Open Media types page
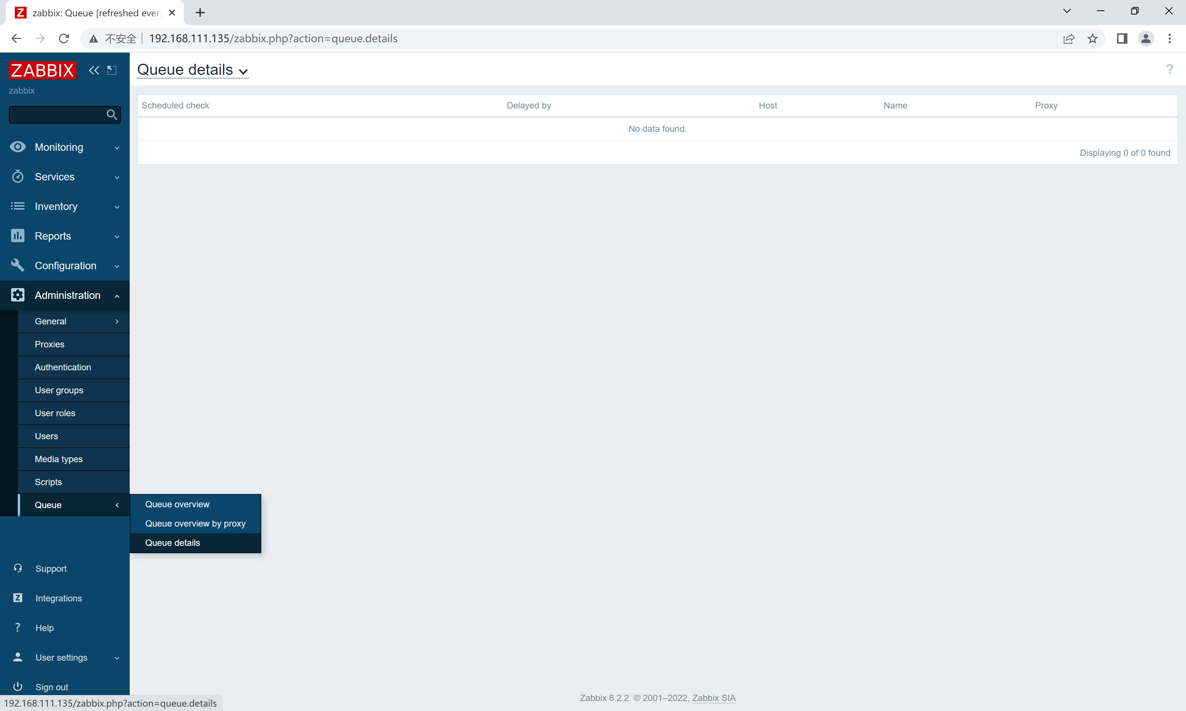This screenshot has width=1186, height=711. pyautogui.click(x=73, y=459)
